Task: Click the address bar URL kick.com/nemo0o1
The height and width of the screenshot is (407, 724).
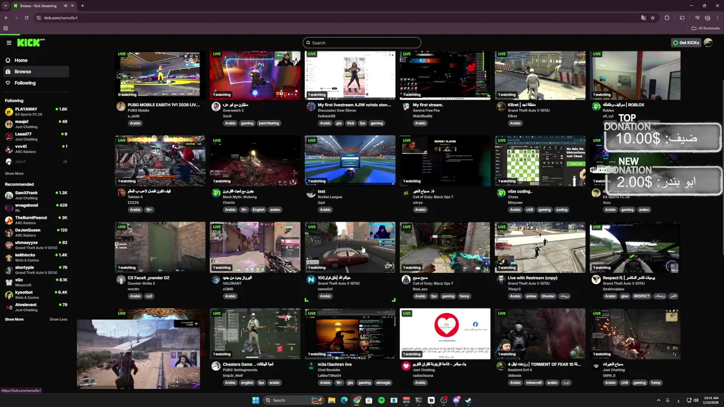Action: [x=61, y=18]
